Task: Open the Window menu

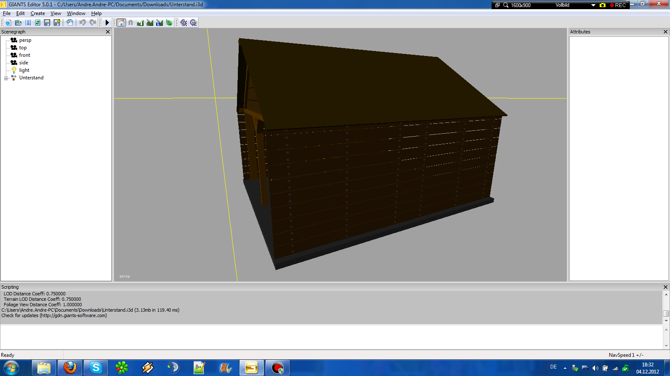Action: [x=76, y=13]
